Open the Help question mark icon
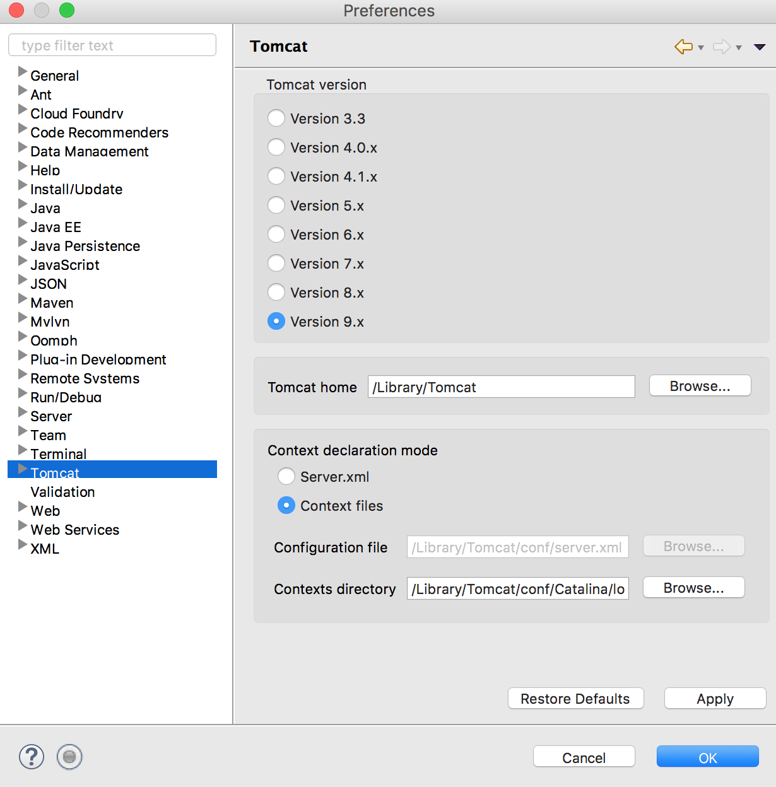 pyautogui.click(x=32, y=757)
